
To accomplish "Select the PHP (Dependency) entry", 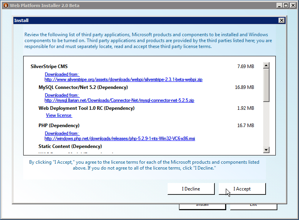I will [x=59, y=126].
